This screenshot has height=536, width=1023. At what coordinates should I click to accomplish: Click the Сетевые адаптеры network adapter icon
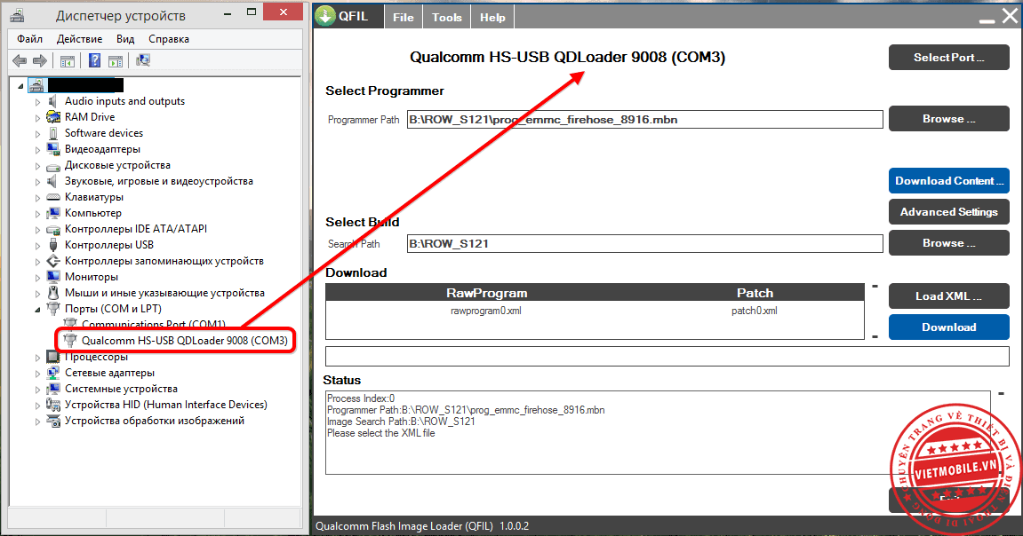click(52, 372)
